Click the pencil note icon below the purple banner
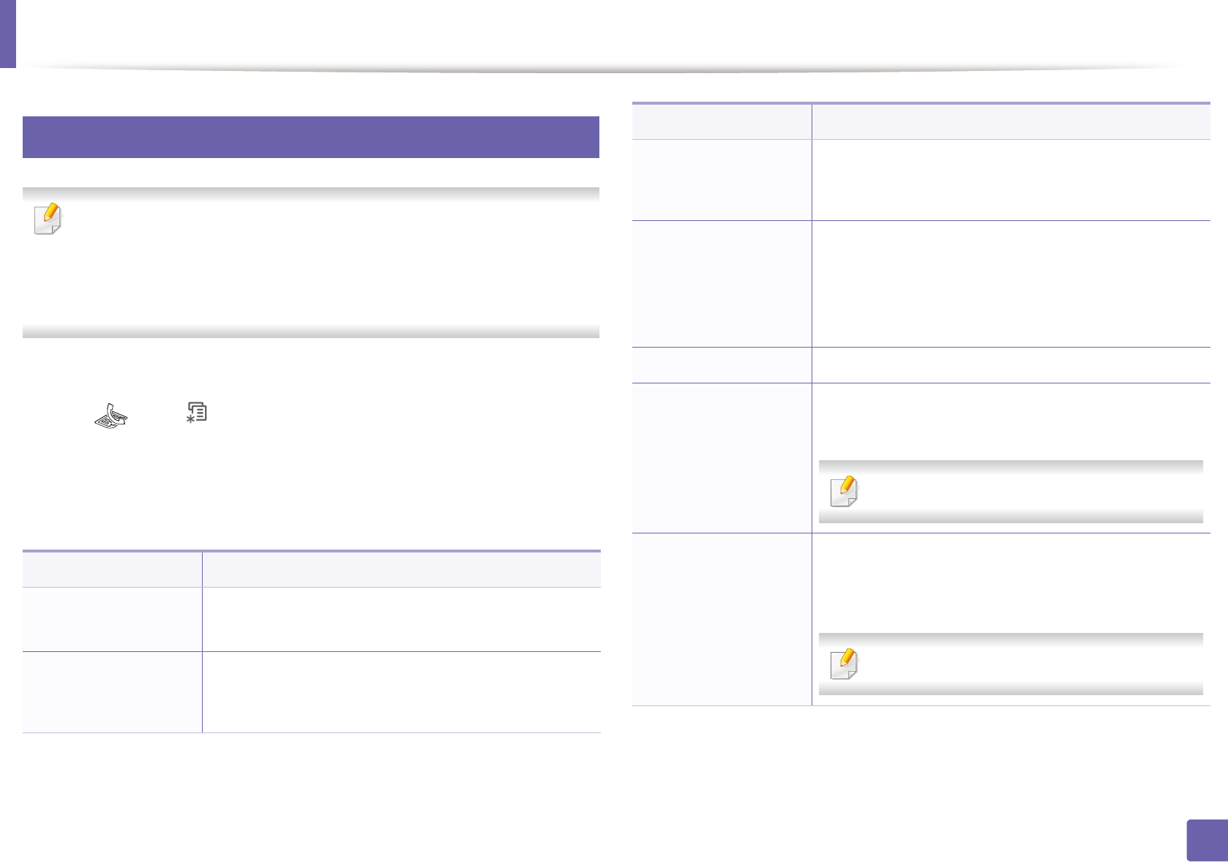 click(48, 219)
